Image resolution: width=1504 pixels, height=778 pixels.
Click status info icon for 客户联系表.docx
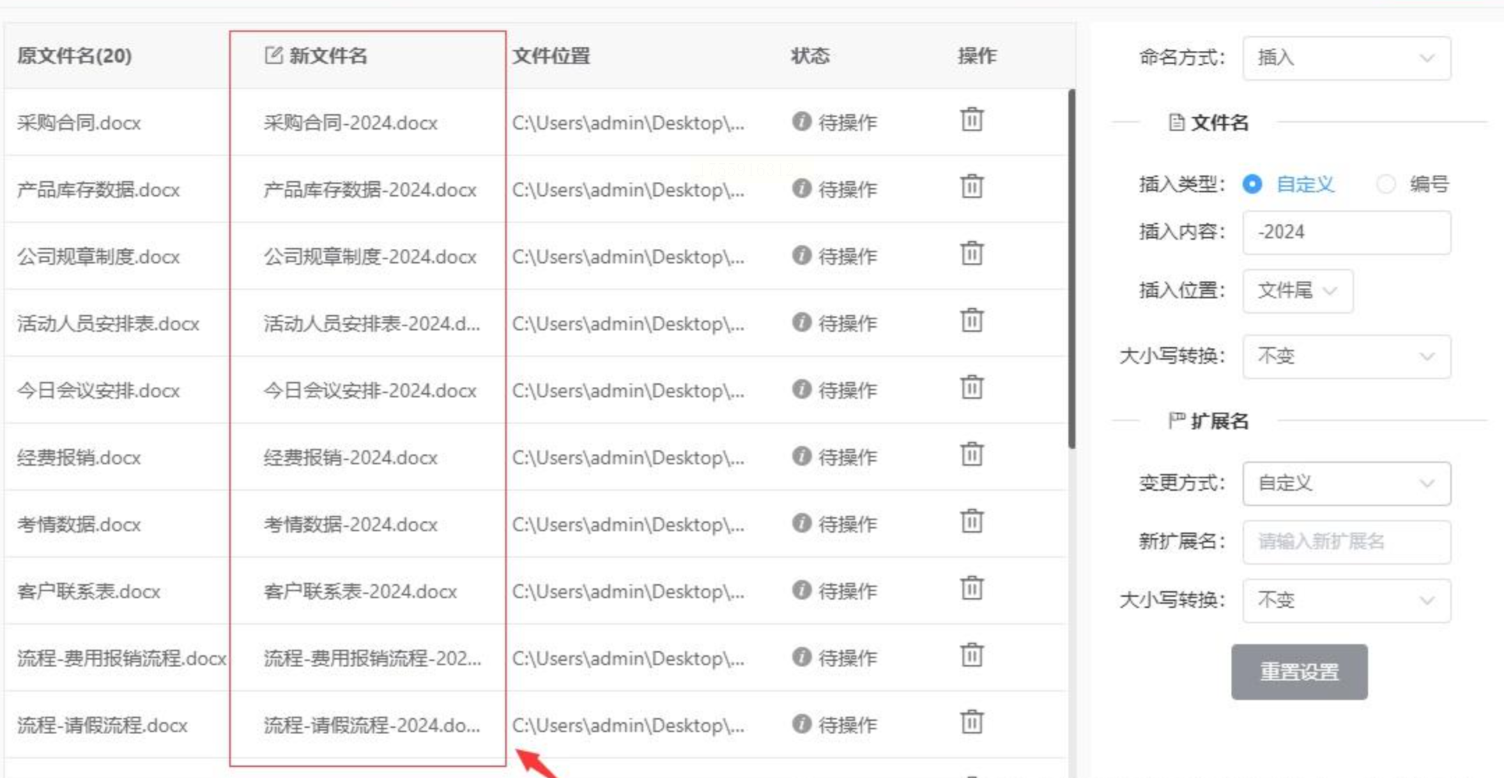(x=801, y=590)
